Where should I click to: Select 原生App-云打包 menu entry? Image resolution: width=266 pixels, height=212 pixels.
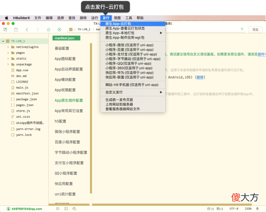(133, 24)
